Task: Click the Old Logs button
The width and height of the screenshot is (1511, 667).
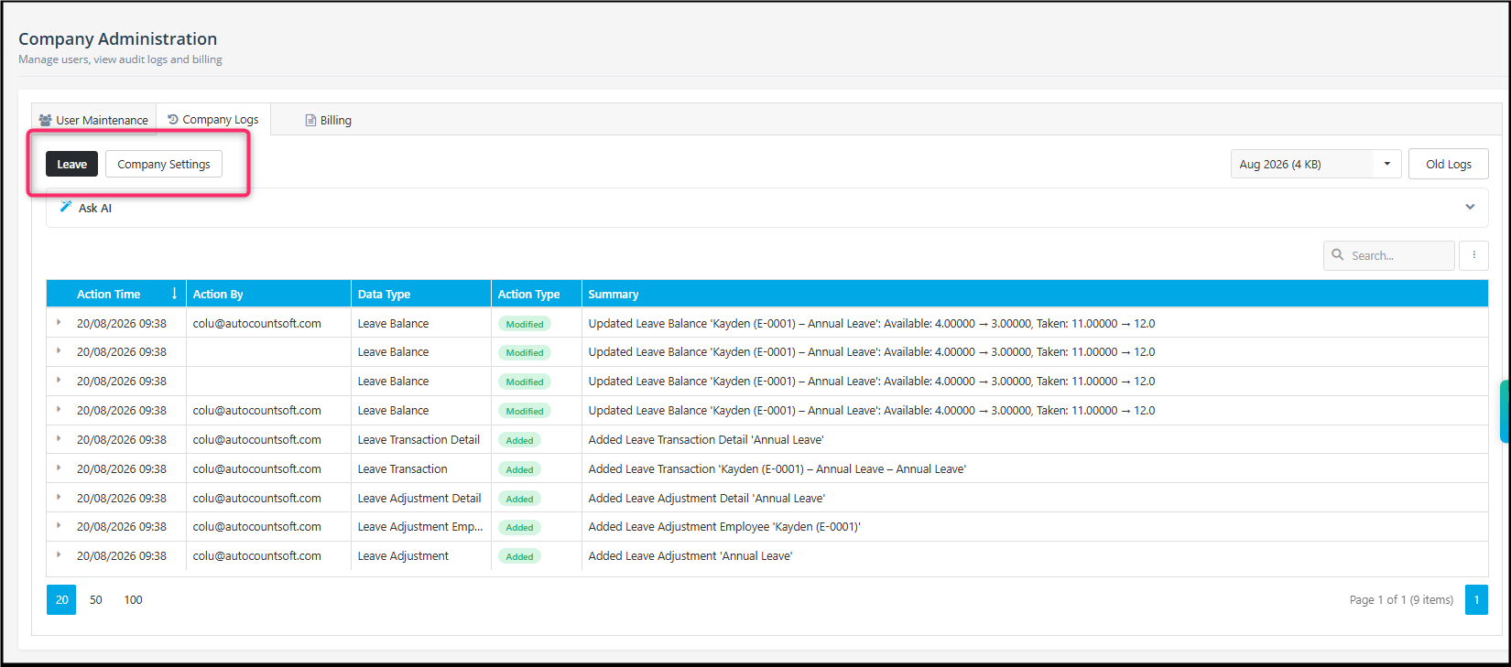Action: tap(1448, 164)
